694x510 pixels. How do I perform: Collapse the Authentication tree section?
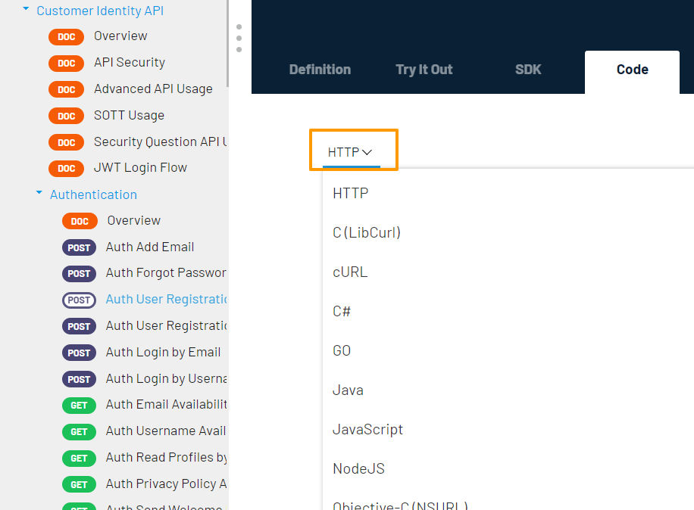tap(39, 194)
